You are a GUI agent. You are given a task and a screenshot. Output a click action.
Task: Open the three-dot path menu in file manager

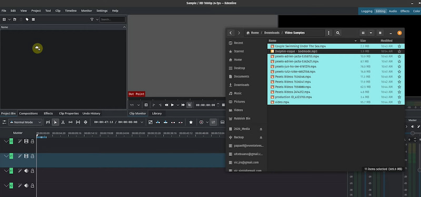click(328, 33)
